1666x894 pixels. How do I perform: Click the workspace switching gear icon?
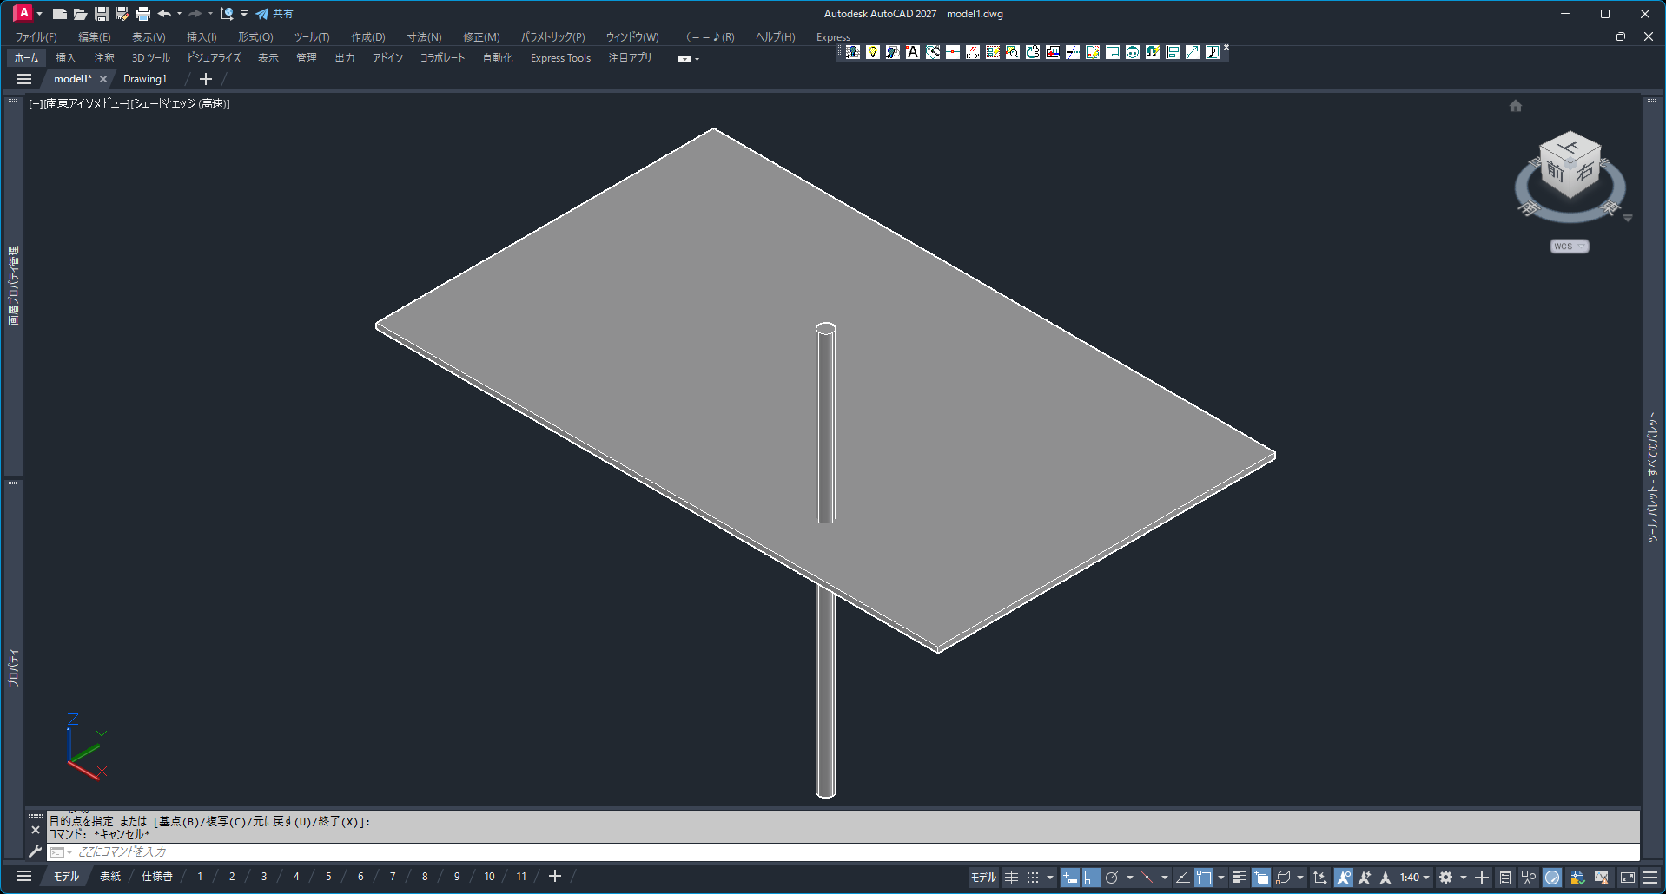point(1445,878)
